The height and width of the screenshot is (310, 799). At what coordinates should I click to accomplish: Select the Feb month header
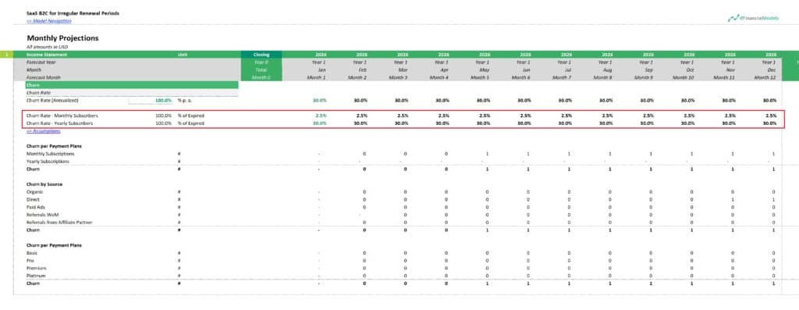coord(363,69)
